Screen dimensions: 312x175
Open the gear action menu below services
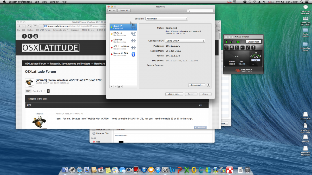120,87
